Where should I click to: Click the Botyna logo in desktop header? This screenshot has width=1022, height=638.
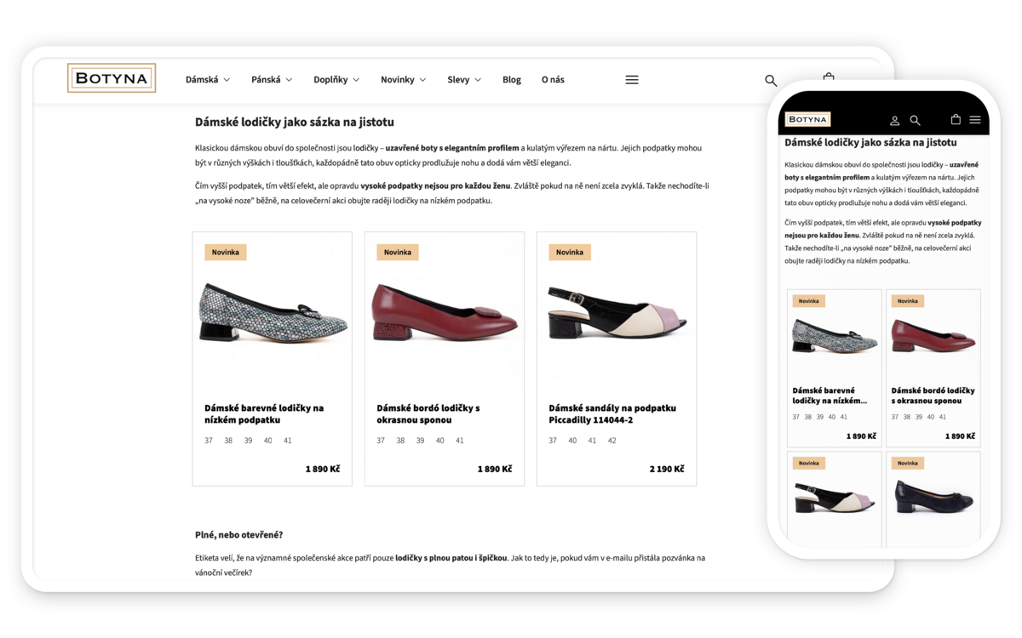[x=112, y=78]
